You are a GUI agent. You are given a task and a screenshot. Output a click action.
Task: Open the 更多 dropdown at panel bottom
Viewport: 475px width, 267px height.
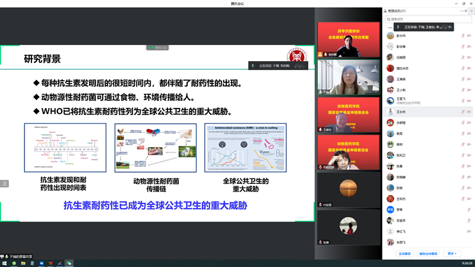click(452, 253)
